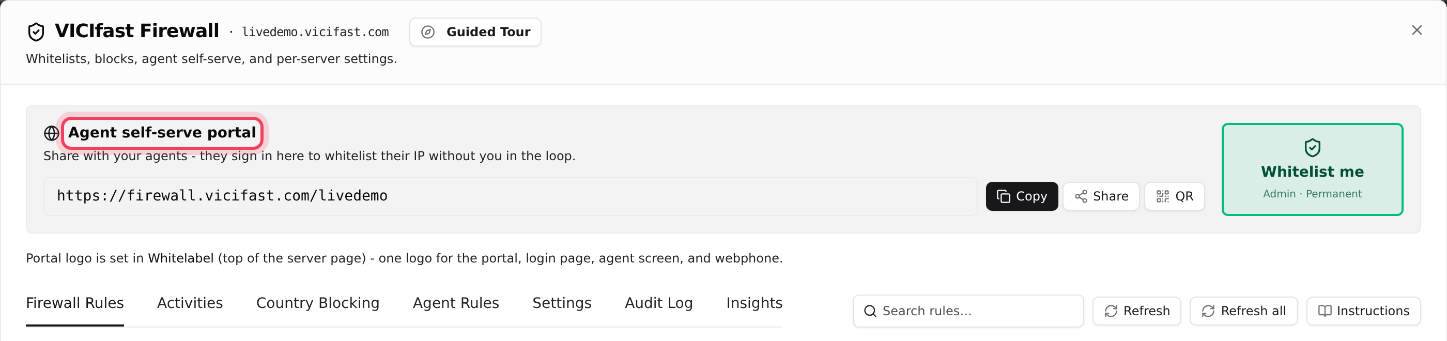Image resolution: width=1447 pixels, height=341 pixels.
Task: Click the search magnifier icon
Action: coord(870,311)
